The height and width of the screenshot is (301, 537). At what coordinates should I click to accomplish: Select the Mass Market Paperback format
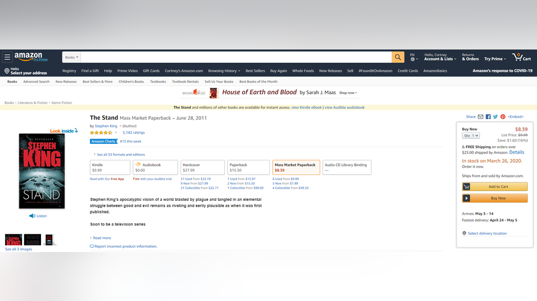pos(296,167)
